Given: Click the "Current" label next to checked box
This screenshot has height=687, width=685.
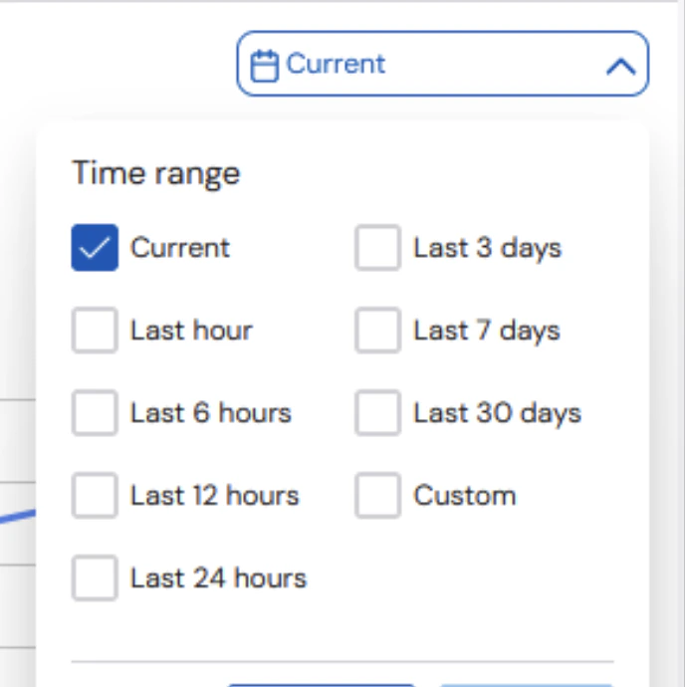Looking at the screenshot, I should (180, 248).
